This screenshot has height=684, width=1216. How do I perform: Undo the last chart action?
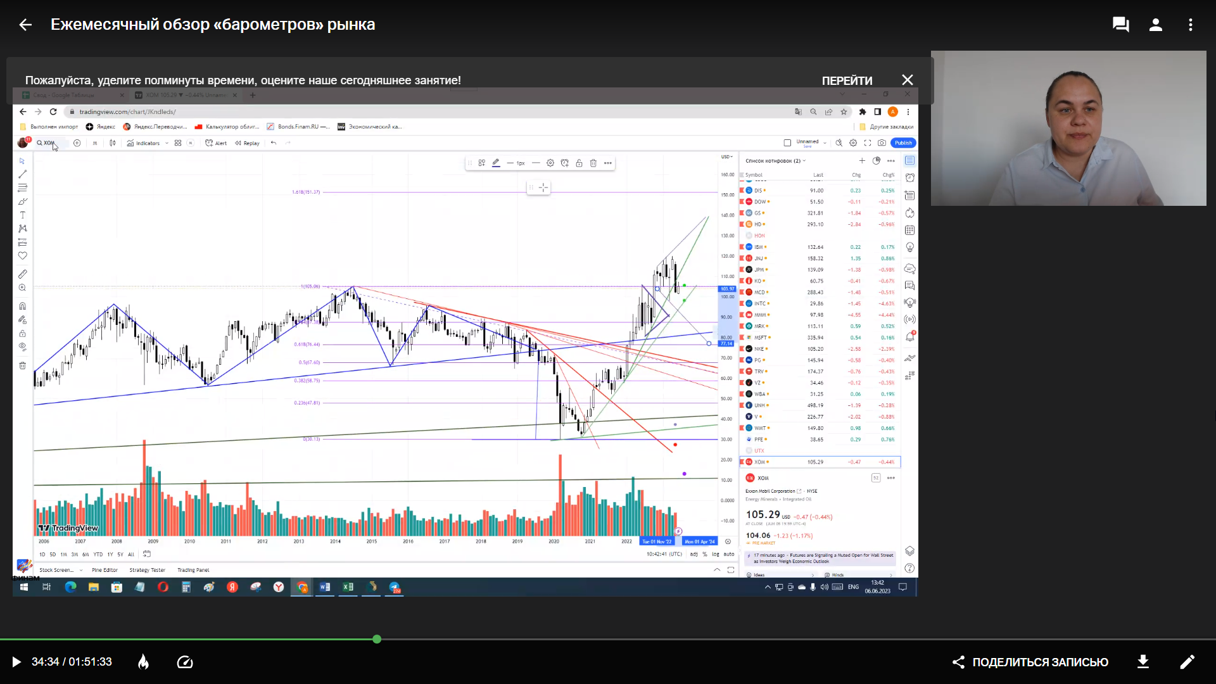(274, 143)
